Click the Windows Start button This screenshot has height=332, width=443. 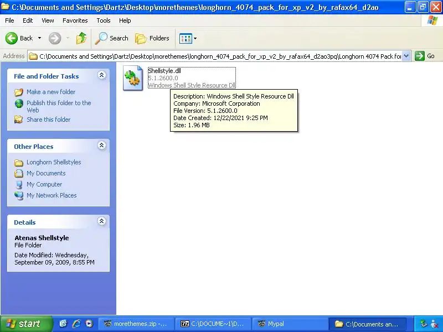pos(26,324)
